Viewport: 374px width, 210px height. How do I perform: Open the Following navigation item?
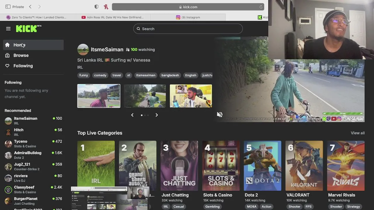[34, 66]
